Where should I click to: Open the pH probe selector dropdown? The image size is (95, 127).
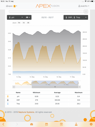[x=16, y=18]
